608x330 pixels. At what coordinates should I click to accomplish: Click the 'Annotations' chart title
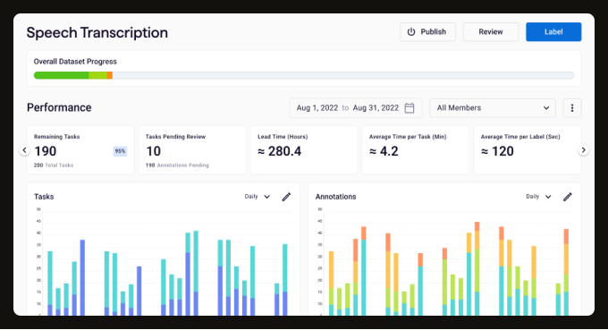pyautogui.click(x=336, y=197)
